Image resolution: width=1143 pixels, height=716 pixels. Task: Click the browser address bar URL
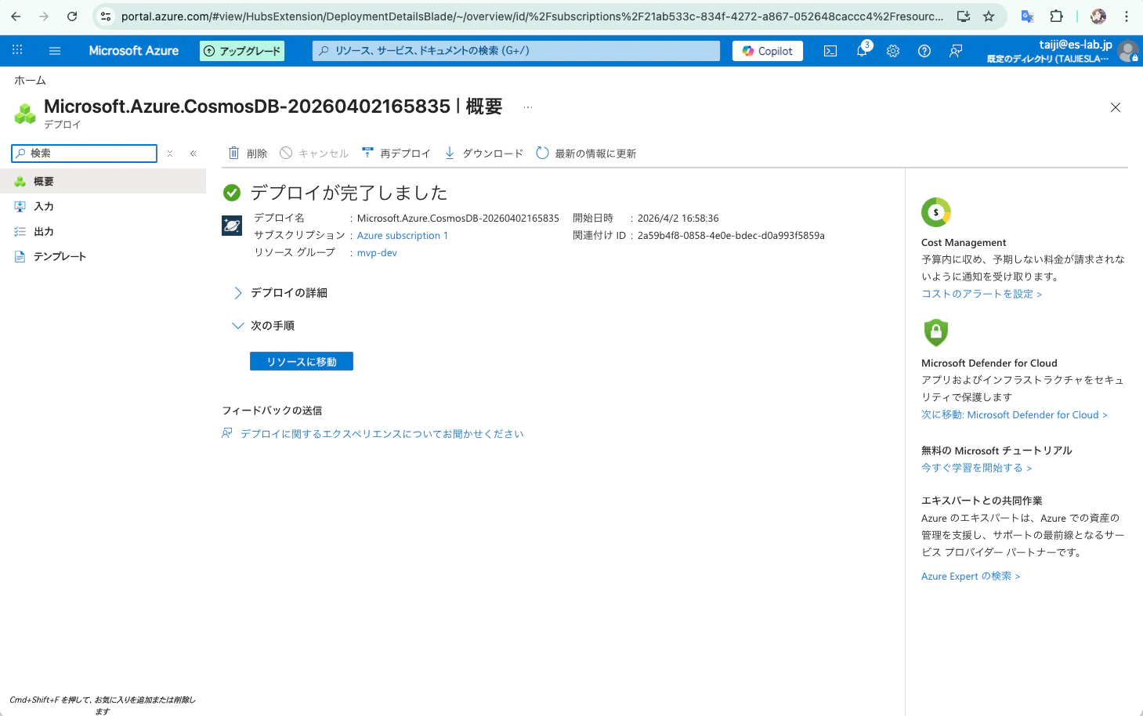pyautogui.click(x=532, y=16)
